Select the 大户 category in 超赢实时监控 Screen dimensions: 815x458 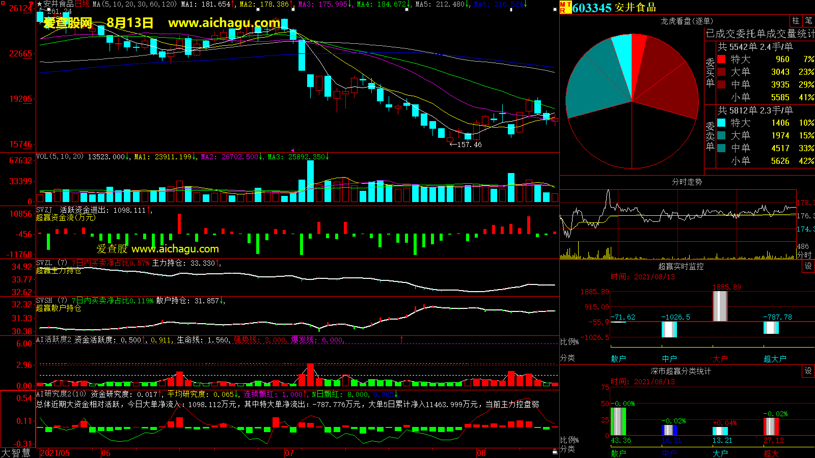point(720,359)
